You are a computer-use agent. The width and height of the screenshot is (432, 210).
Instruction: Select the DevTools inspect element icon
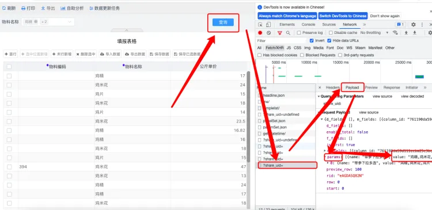[x=260, y=25]
